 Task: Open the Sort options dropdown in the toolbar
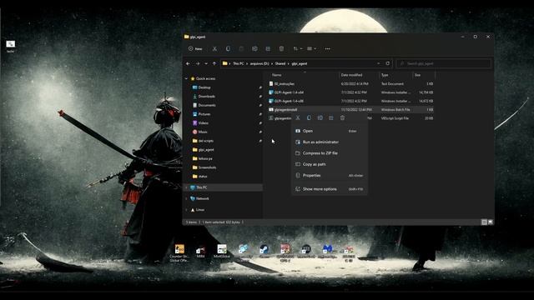[298, 48]
